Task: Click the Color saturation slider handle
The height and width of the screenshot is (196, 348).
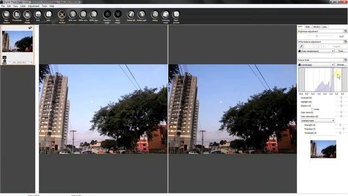Action: coord(341,116)
